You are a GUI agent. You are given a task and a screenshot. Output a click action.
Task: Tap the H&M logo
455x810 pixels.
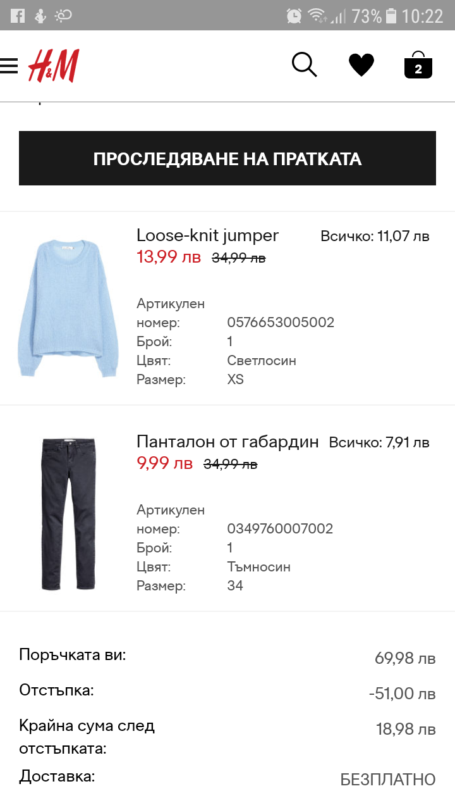coord(54,66)
